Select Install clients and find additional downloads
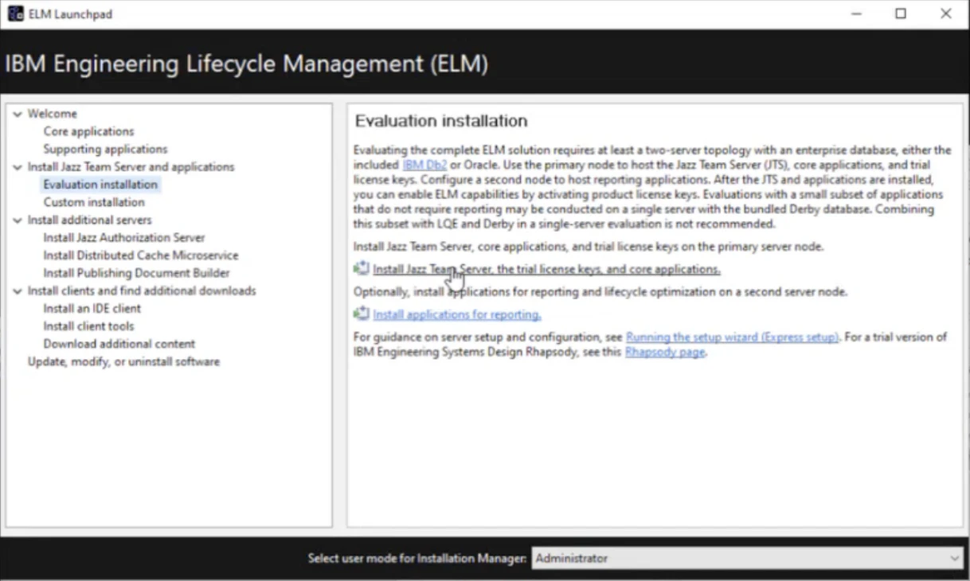 142,290
